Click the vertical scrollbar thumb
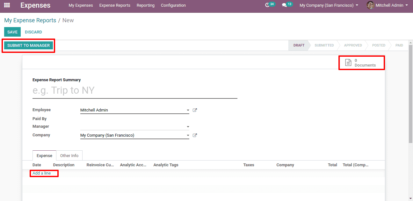The width and height of the screenshot is (413, 201). pos(411,94)
